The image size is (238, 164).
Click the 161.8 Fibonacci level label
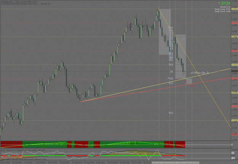coord(171,64)
